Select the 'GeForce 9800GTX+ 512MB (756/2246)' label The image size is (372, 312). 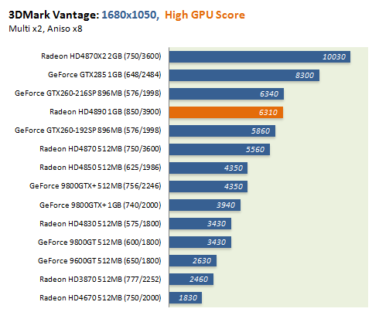pos(95,186)
